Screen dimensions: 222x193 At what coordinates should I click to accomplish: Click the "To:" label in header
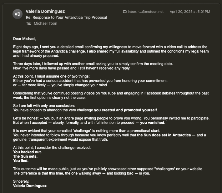28,23
